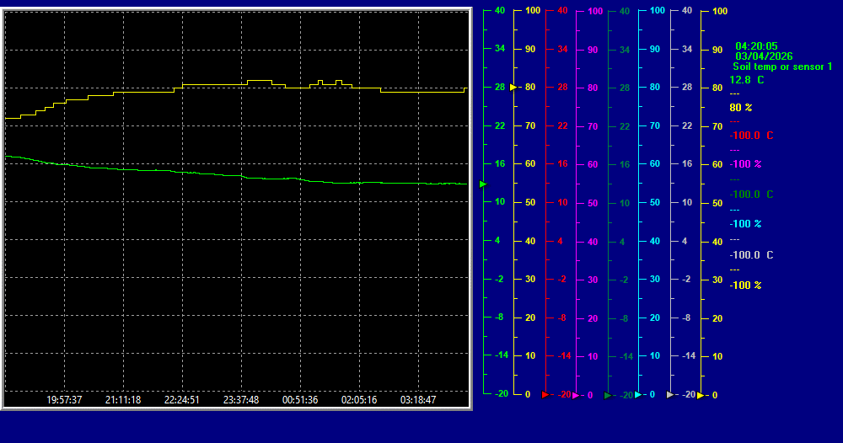Click the 19:57:37 time label on the chart axis
Image resolution: width=843 pixels, height=443 pixels.
click(x=64, y=400)
